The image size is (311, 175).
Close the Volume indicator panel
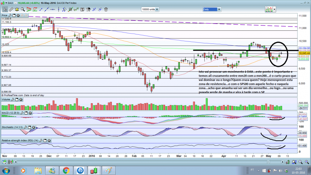coord(21,99)
